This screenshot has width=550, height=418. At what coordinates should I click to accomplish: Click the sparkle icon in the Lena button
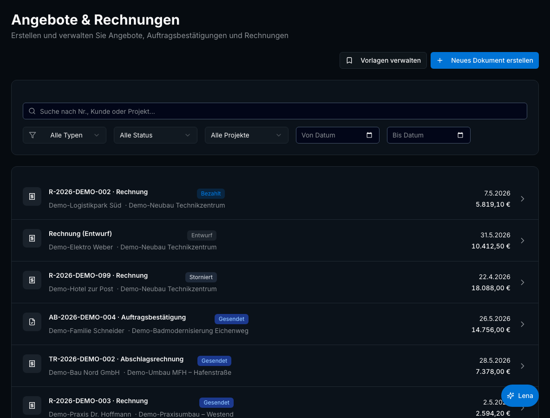pos(511,396)
